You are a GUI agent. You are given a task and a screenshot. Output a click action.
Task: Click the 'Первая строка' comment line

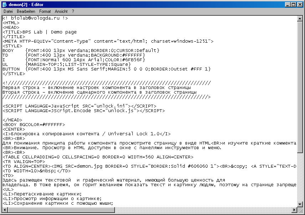tap(97, 88)
